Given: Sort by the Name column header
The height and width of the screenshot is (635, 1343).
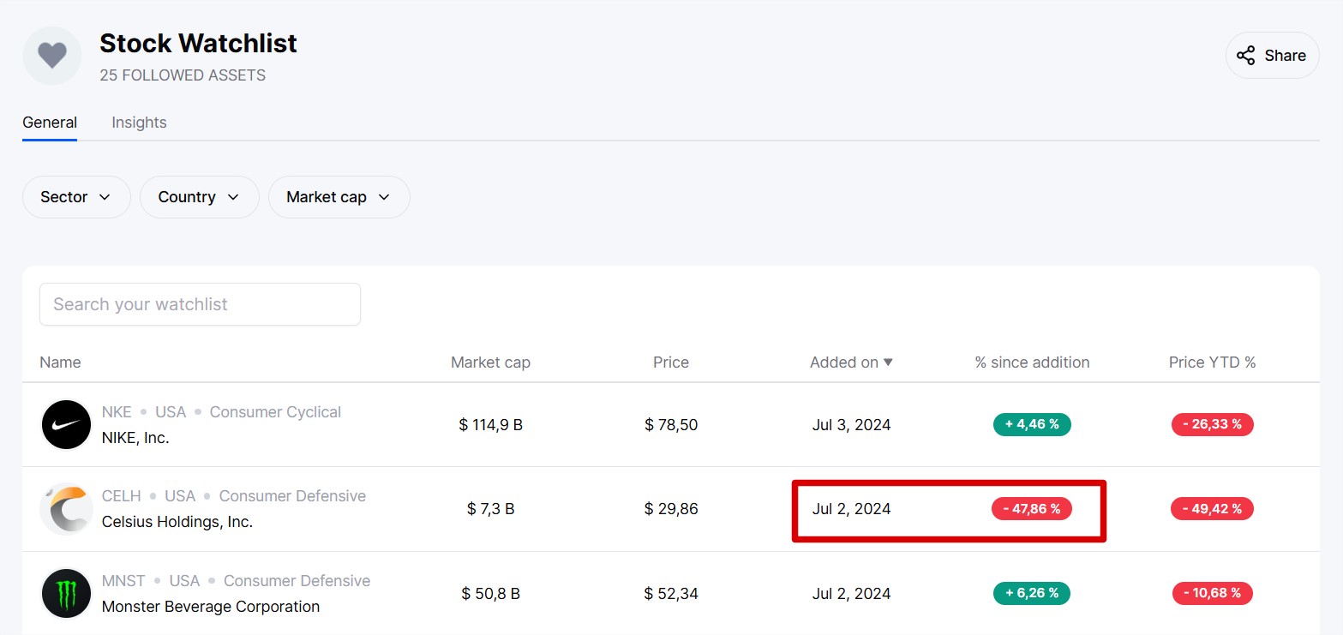Looking at the screenshot, I should tap(60, 362).
